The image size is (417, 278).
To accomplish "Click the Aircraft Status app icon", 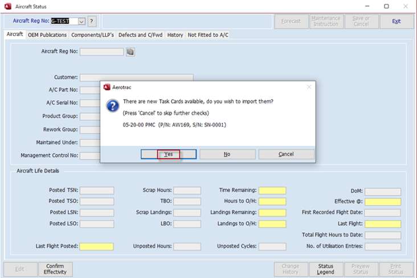I will pyautogui.click(x=8, y=6).
